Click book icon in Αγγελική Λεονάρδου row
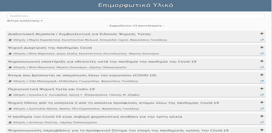The image size is (272, 133). click(x=10, y=95)
